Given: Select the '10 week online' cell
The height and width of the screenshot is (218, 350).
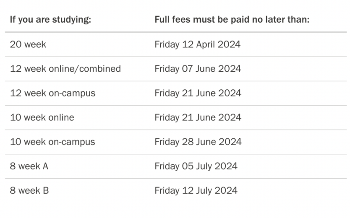Looking at the screenshot, I should [x=42, y=117].
